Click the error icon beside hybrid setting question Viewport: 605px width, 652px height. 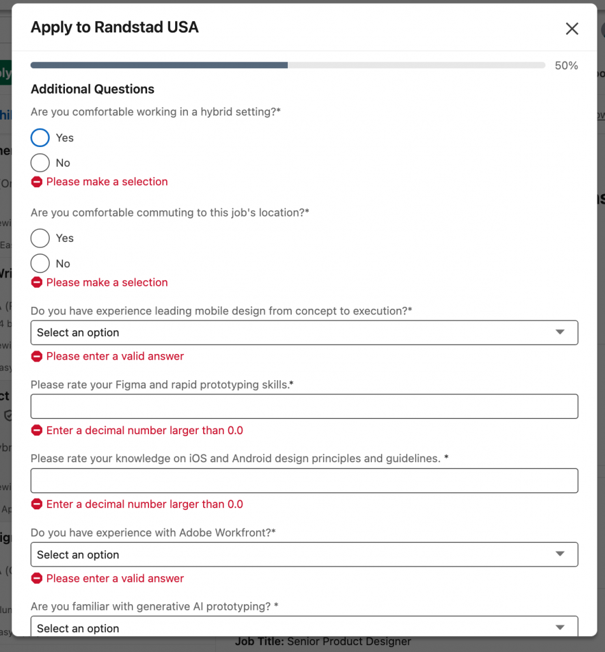[x=37, y=181]
